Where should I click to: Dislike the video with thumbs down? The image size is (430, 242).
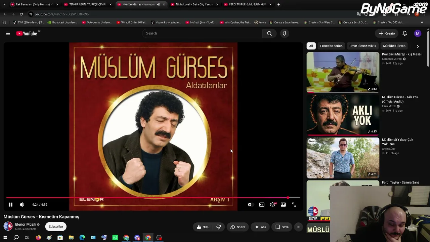(219, 227)
